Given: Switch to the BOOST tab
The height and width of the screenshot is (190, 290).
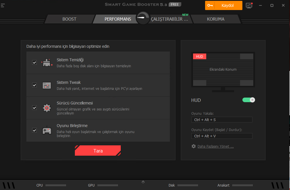Looking at the screenshot, I should [x=69, y=19].
